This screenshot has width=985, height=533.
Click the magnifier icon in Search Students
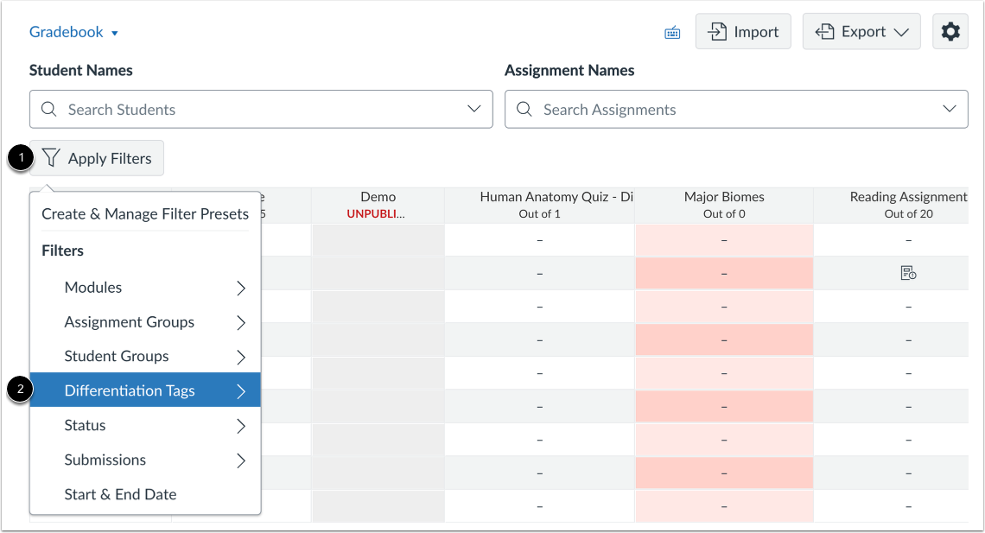[x=48, y=109]
